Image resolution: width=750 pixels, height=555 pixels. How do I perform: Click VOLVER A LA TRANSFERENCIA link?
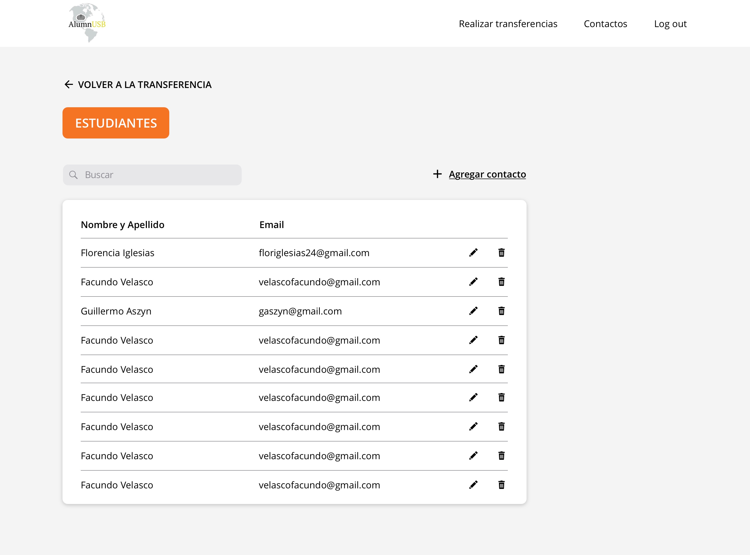145,85
